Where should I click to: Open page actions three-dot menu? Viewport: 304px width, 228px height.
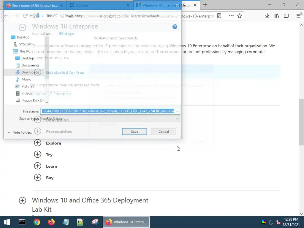coord(231,16)
